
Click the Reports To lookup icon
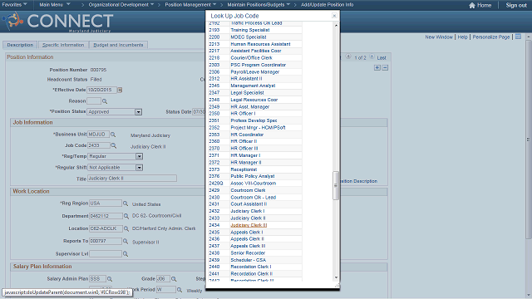(126, 242)
